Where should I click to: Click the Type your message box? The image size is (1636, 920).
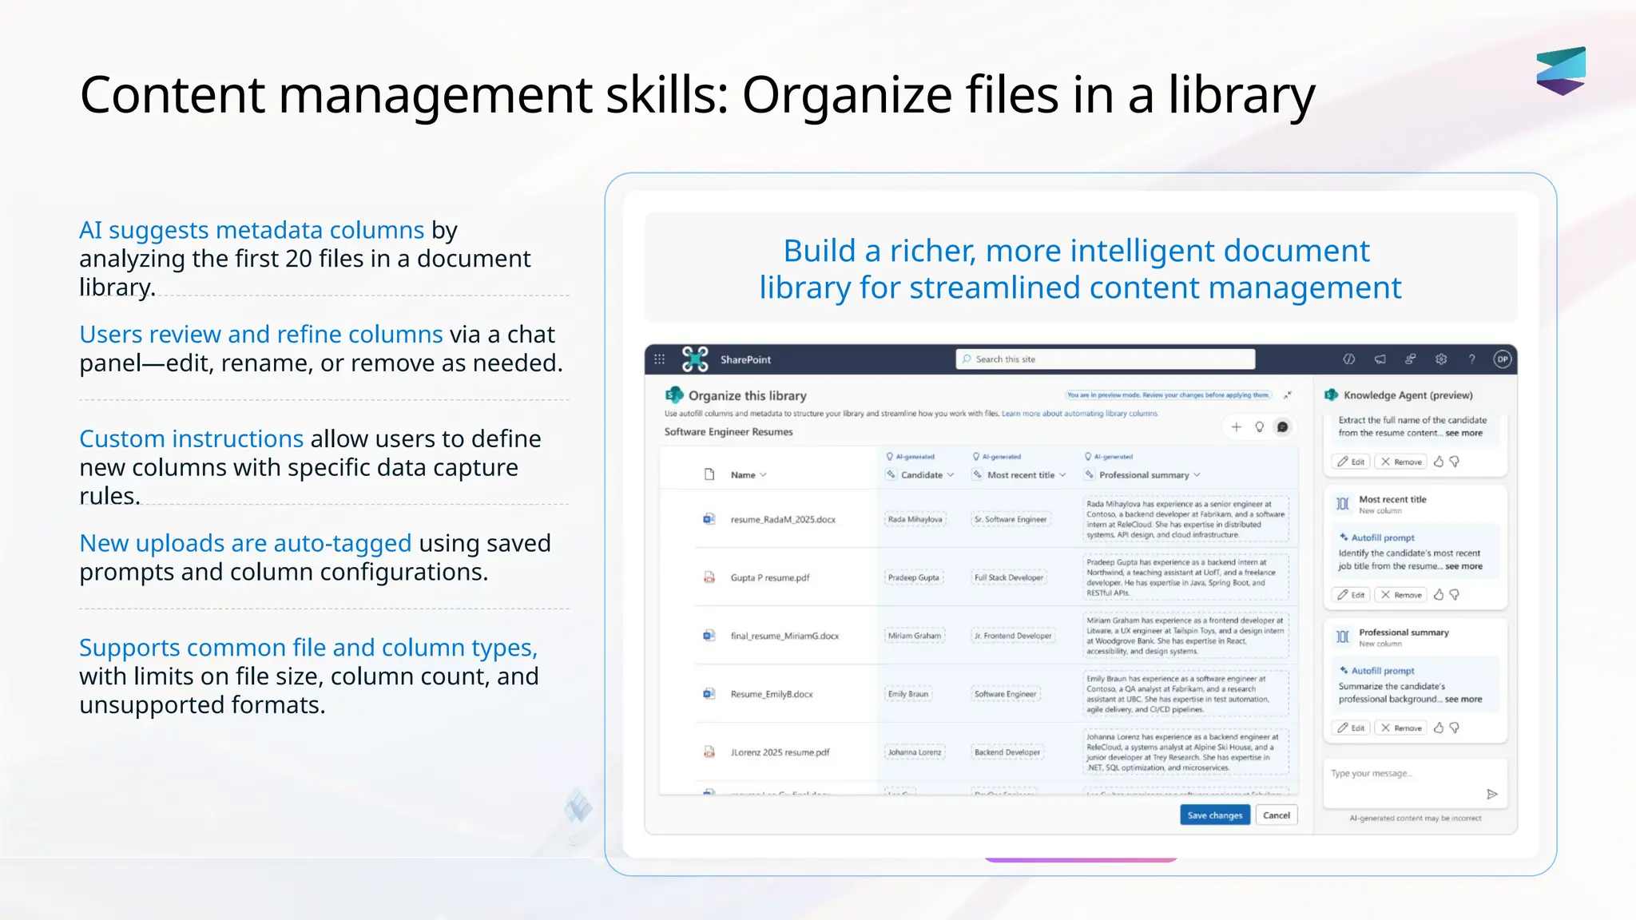pyautogui.click(x=1415, y=783)
